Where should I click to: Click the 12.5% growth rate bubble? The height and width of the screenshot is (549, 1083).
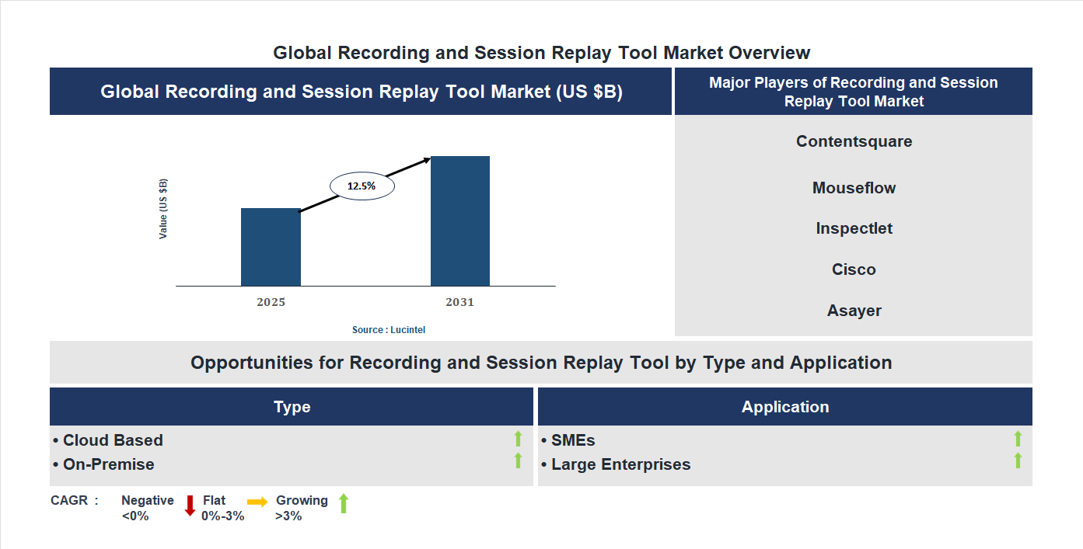(362, 185)
